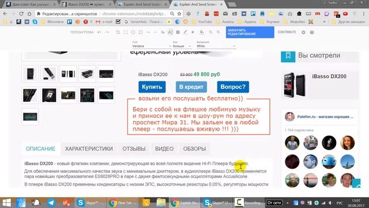This screenshot has width=369, height=208.
Task: Open Patefon.ru group link
Action: tap(325, 117)
